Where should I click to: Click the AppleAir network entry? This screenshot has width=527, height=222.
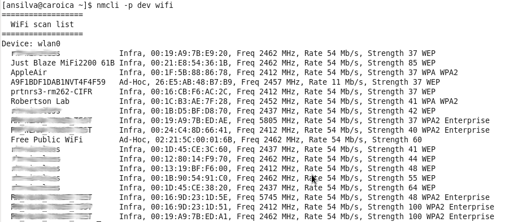pos(29,73)
